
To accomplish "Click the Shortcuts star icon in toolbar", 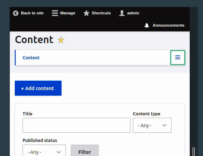I will (x=86, y=13).
